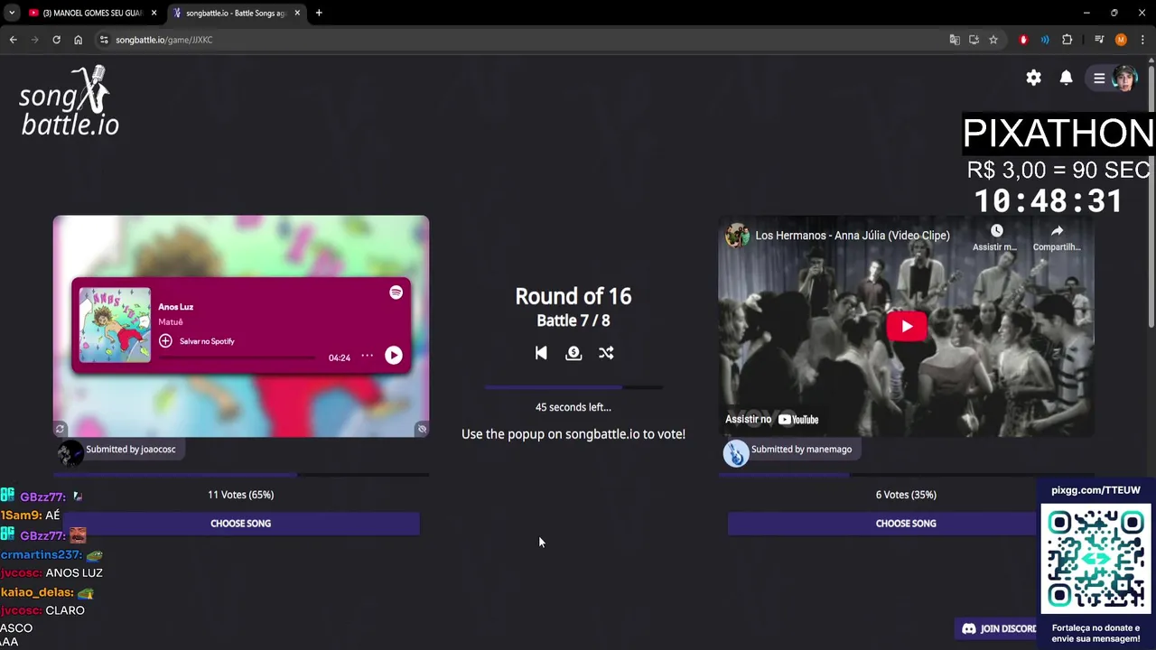The width and height of the screenshot is (1156, 650).
Task: Choose song Anos Luz (11 Votes)
Action: pyautogui.click(x=240, y=524)
